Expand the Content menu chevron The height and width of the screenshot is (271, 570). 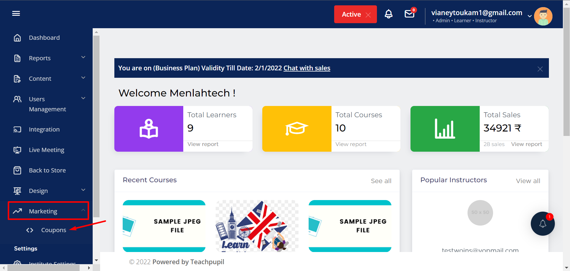(x=83, y=78)
